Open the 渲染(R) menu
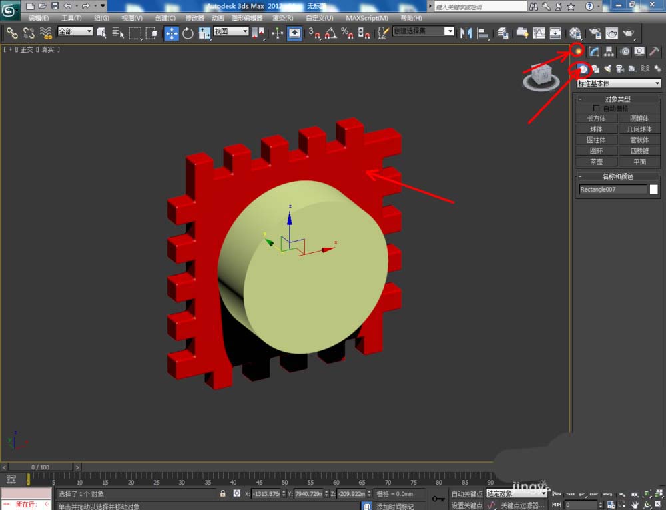 [283, 18]
